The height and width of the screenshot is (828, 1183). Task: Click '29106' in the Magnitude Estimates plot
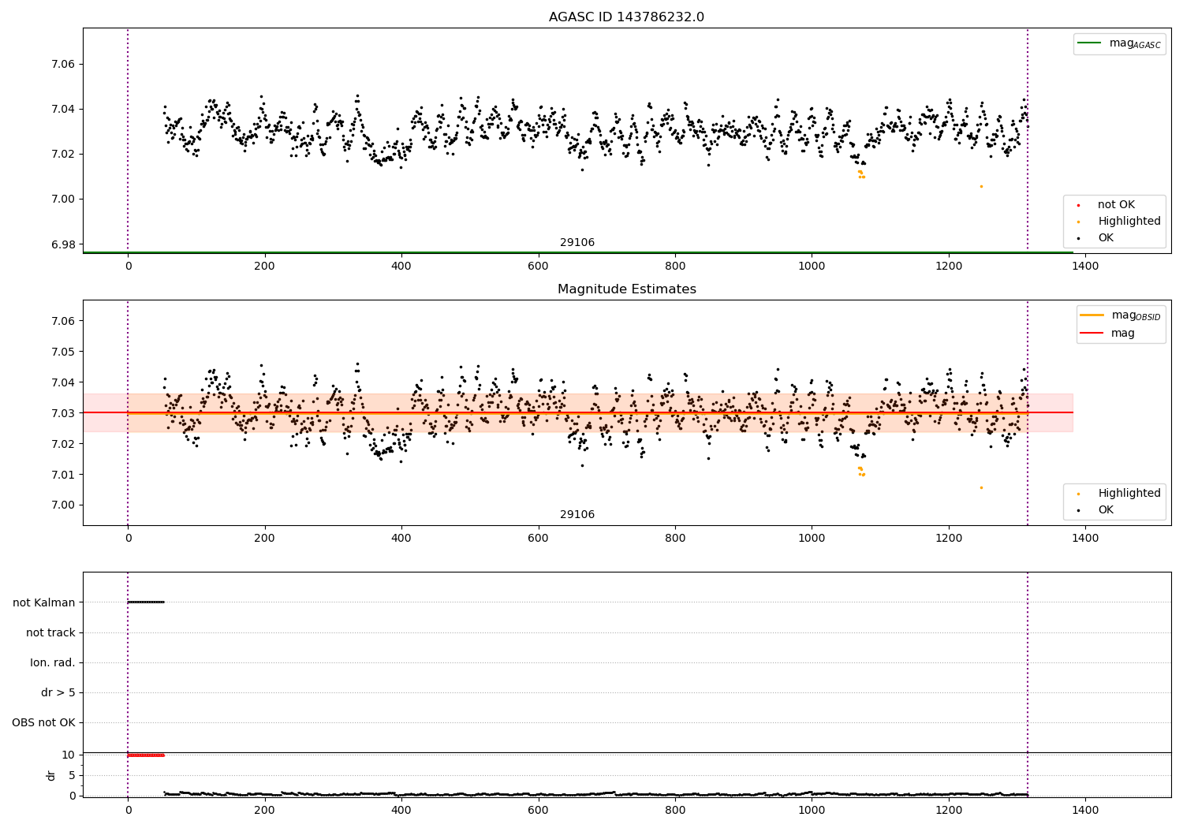[577, 515]
